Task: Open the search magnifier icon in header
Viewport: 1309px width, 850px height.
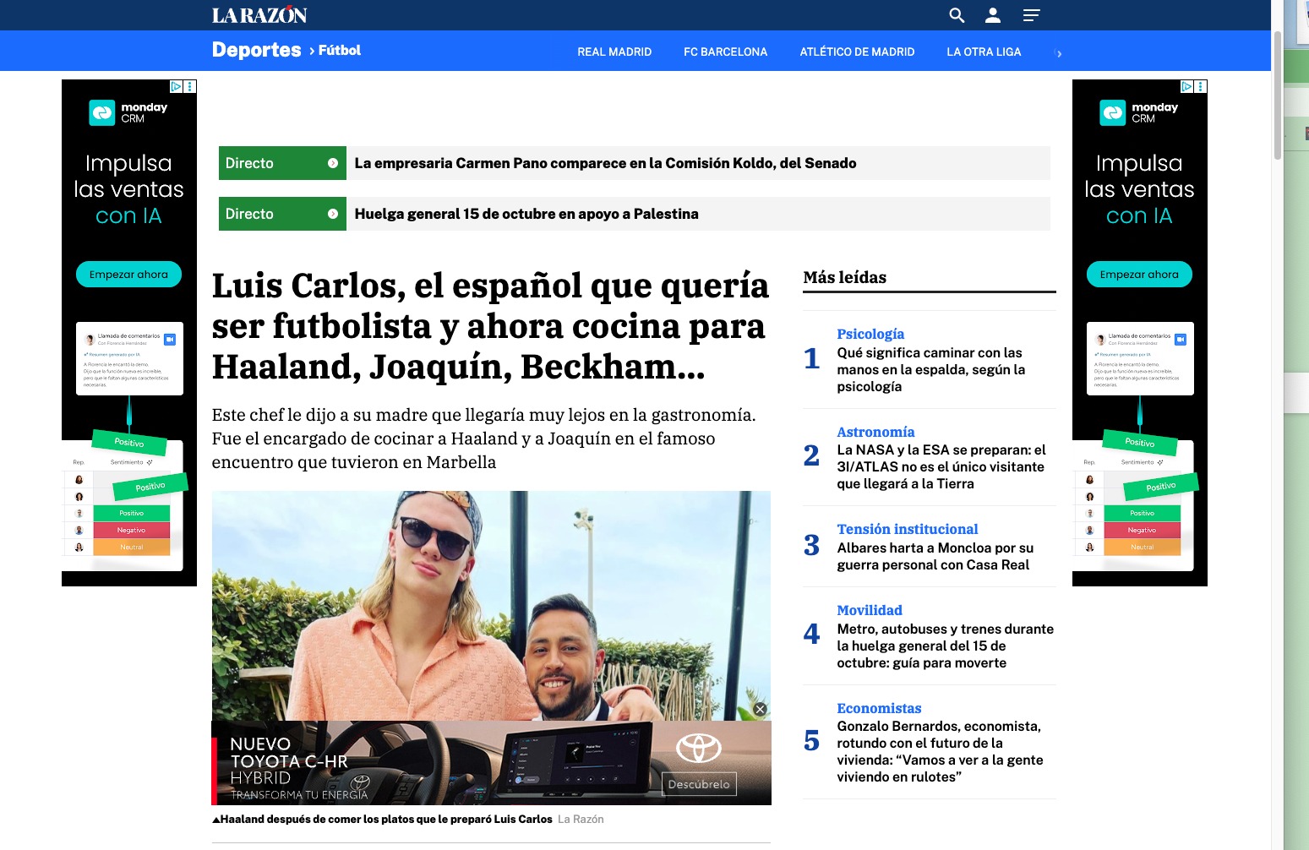Action: (957, 15)
